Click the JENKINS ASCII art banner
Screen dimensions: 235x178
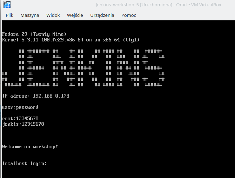click(83, 68)
